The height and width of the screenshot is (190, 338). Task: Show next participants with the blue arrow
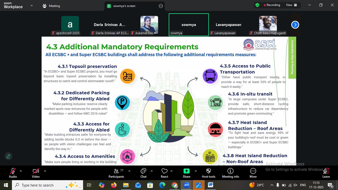[x=295, y=25]
